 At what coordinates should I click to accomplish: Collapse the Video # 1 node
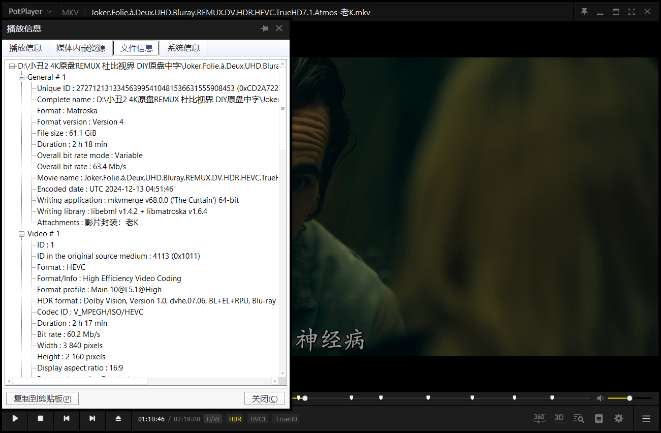point(22,234)
